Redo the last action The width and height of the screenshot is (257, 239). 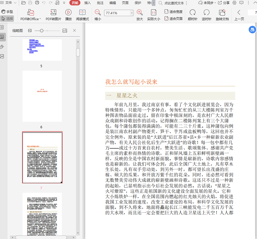tap(51, 3)
